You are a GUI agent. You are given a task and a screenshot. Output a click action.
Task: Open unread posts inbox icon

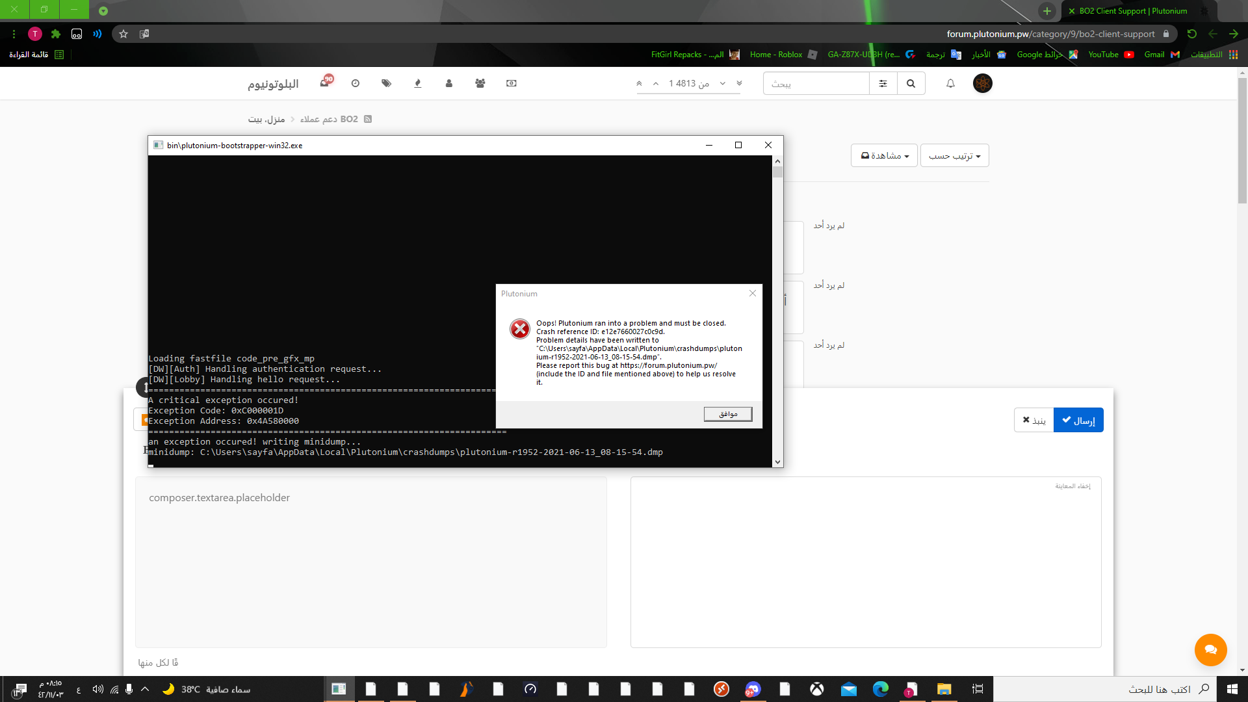(x=324, y=83)
